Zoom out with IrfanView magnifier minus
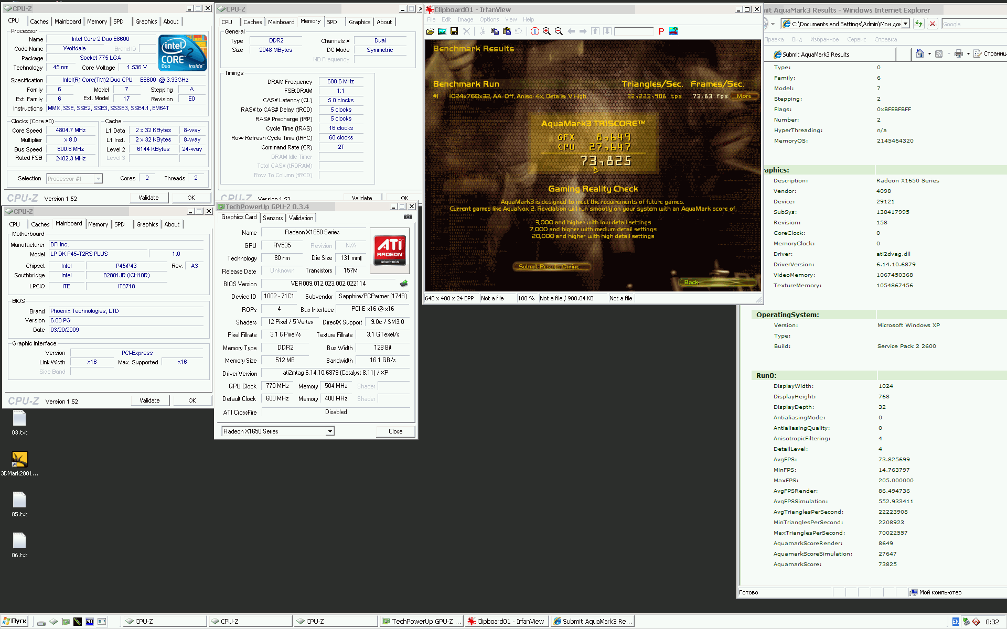The width and height of the screenshot is (1007, 629). click(559, 31)
